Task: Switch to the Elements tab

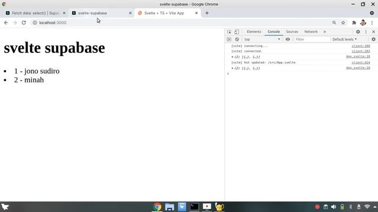Action: click(x=254, y=32)
